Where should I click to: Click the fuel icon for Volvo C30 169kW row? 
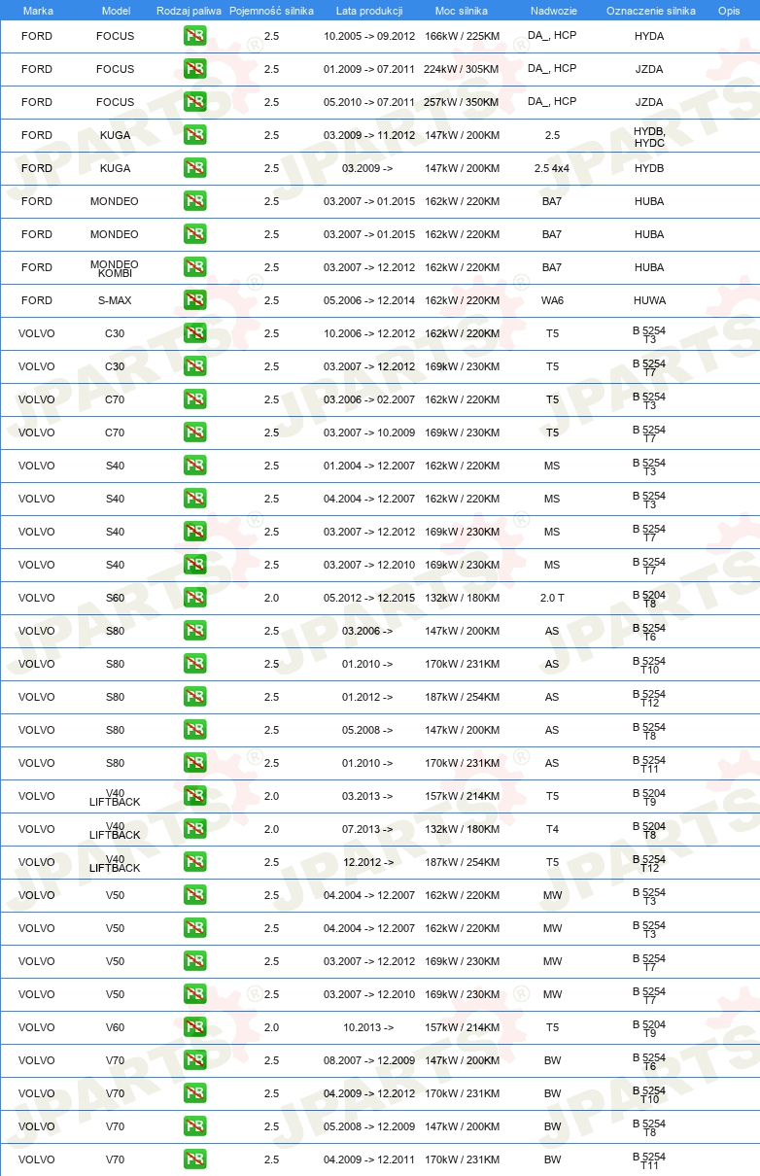click(x=195, y=366)
